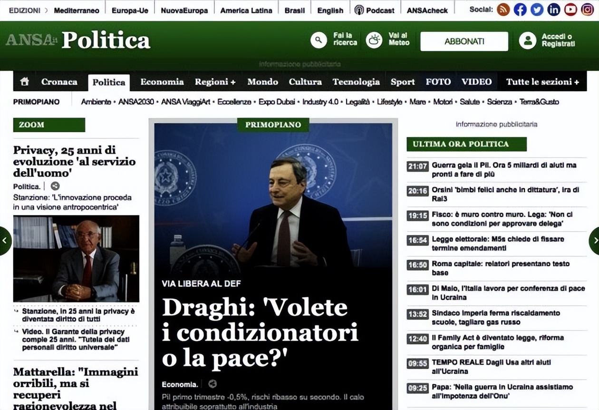The width and height of the screenshot is (599, 410).
Task: Click the Draghi press conference photo
Action: 273,196
